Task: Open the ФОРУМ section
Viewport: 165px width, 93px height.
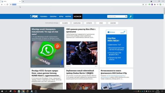Action: click(x=68, y=17)
